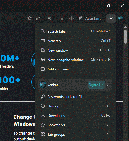Open the History entry
The image size is (129, 141).
point(75,106)
